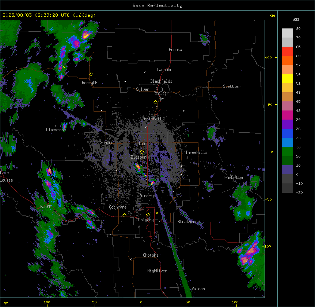This screenshot has width=315, height=307.
Task: Select the Didsbury label
Action: point(140,157)
